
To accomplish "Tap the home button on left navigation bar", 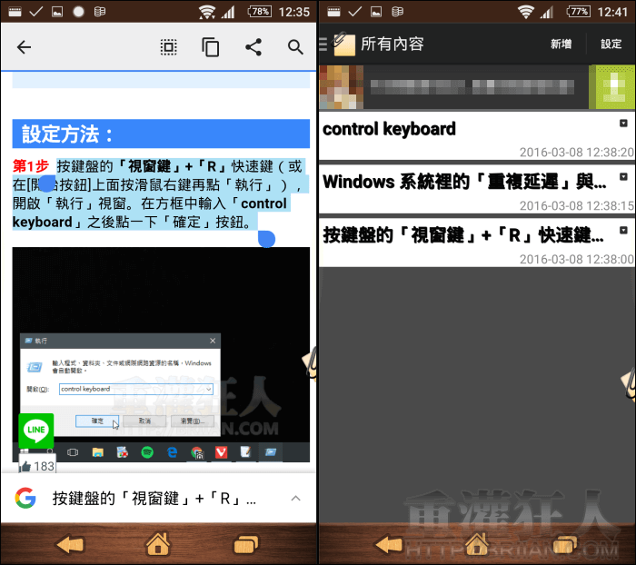I will [157, 544].
